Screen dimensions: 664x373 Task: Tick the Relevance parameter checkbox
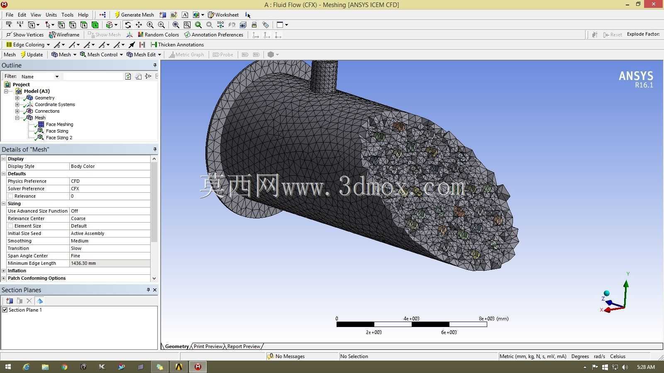(10, 196)
